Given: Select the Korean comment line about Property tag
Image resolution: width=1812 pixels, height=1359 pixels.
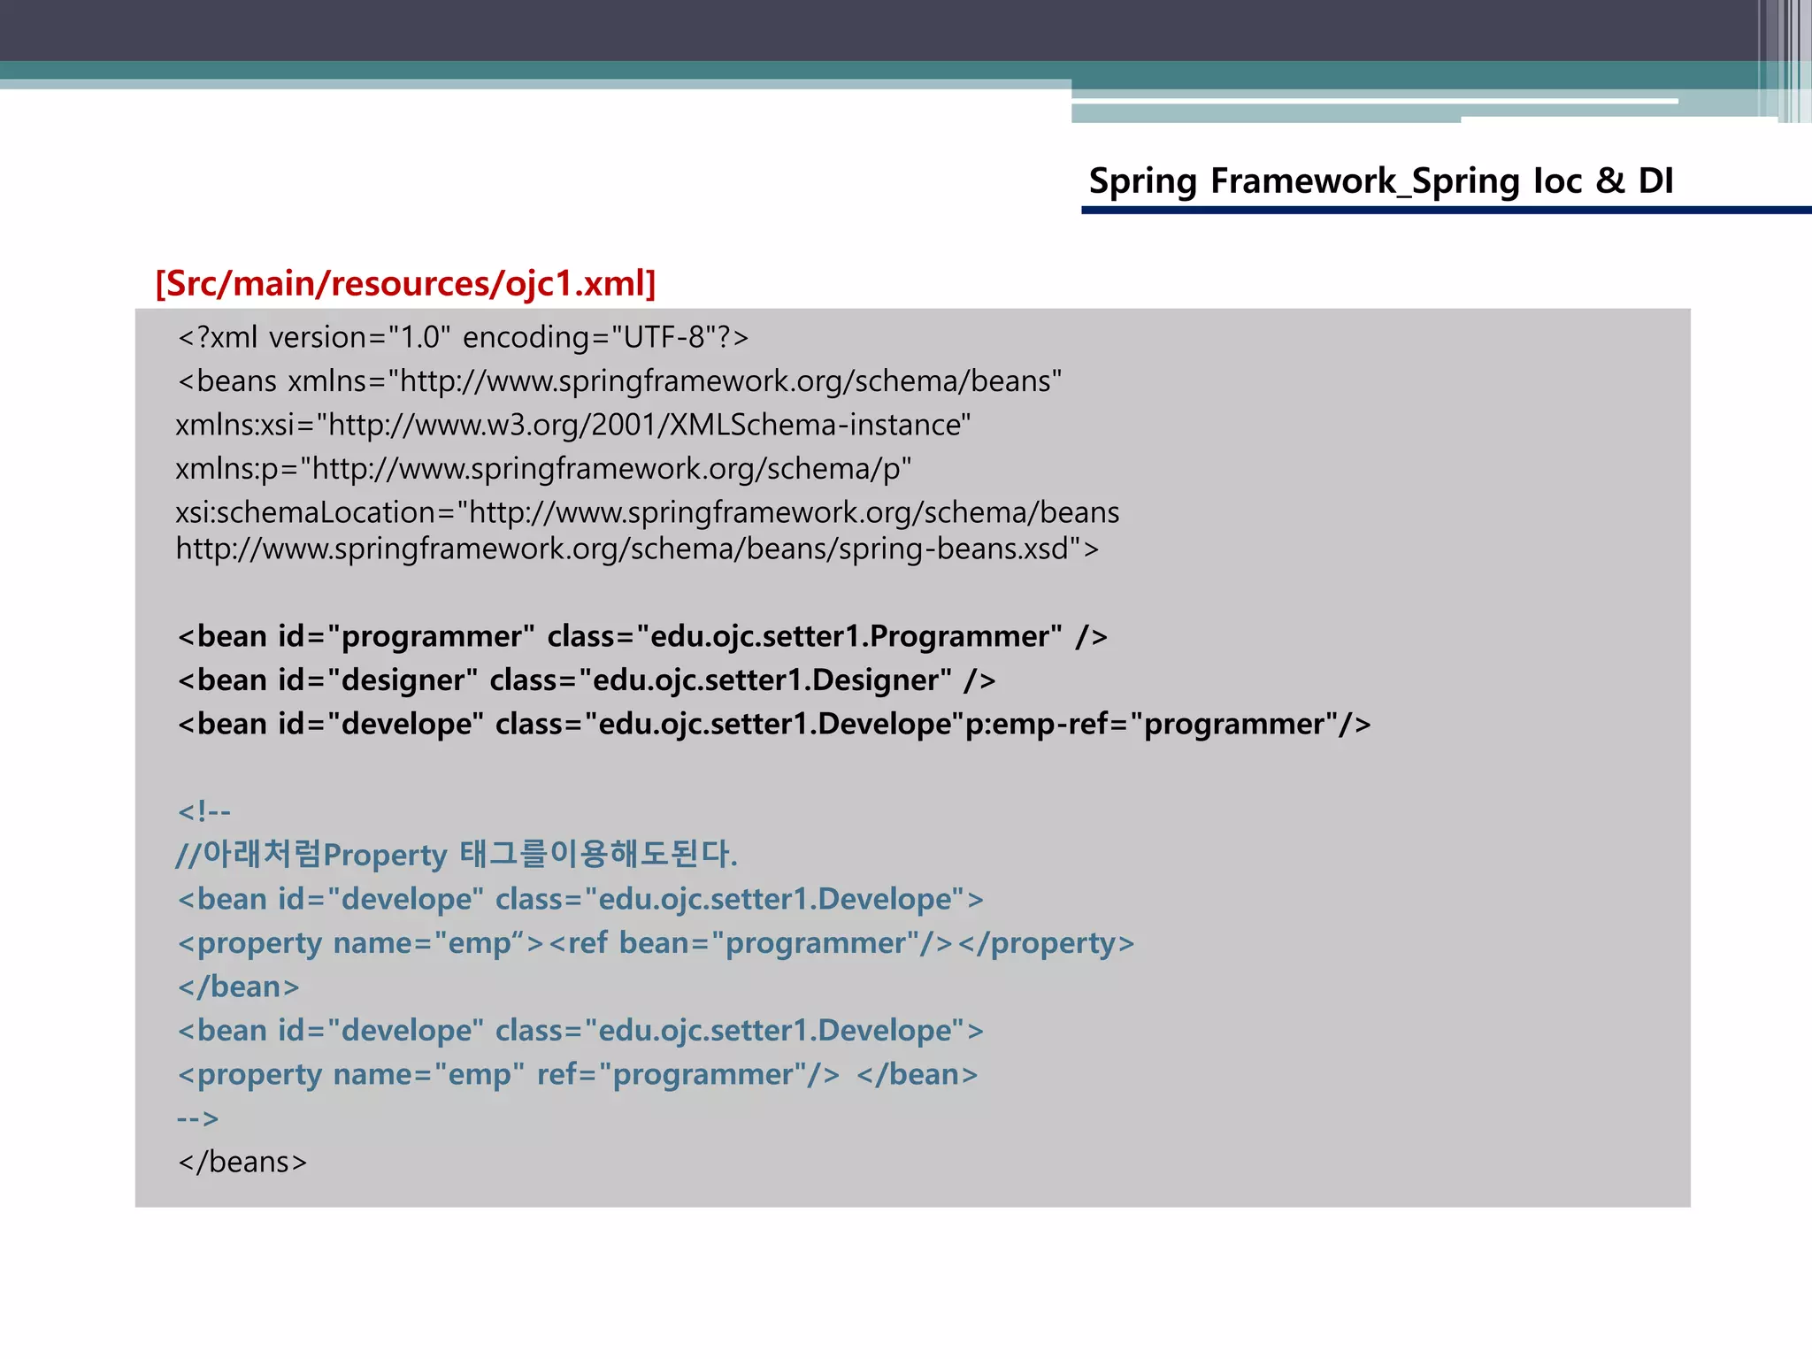Looking at the screenshot, I should pyautogui.click(x=457, y=855).
